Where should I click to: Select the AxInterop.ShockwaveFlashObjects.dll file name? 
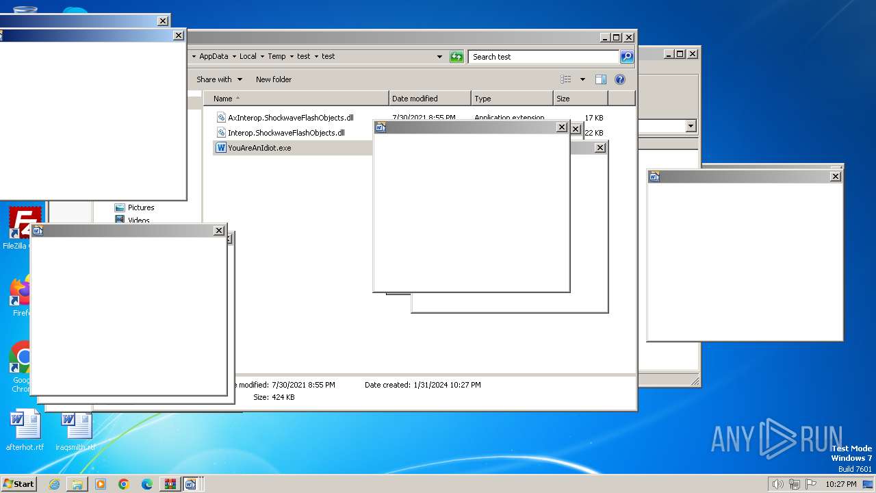tap(291, 118)
